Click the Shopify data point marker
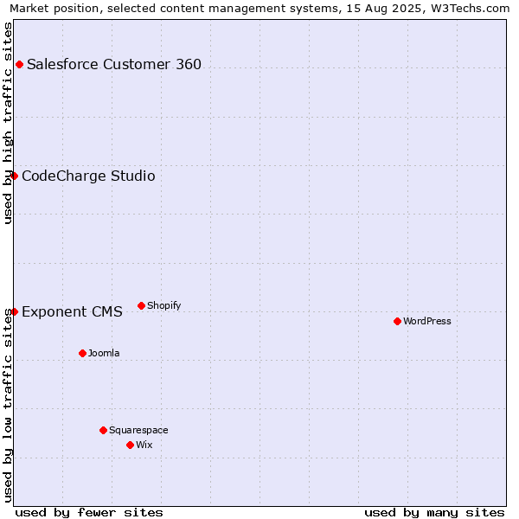 (141, 306)
